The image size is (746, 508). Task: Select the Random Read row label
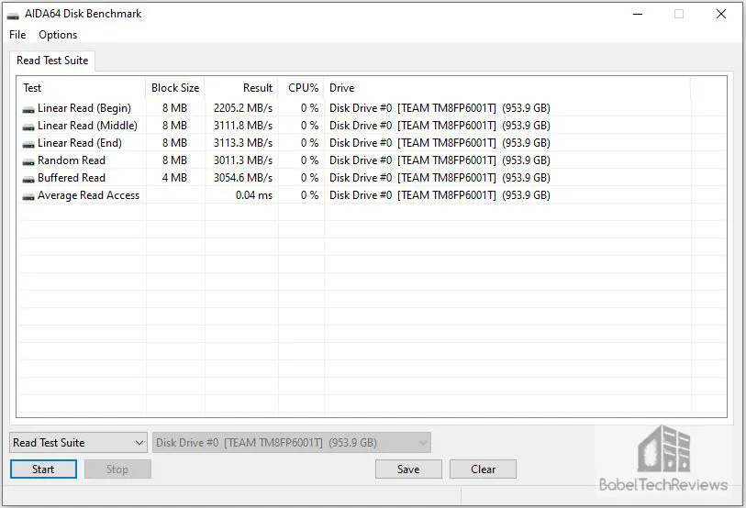click(72, 160)
